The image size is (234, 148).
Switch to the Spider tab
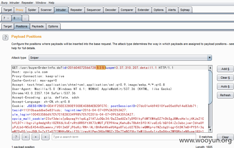click(32, 10)
